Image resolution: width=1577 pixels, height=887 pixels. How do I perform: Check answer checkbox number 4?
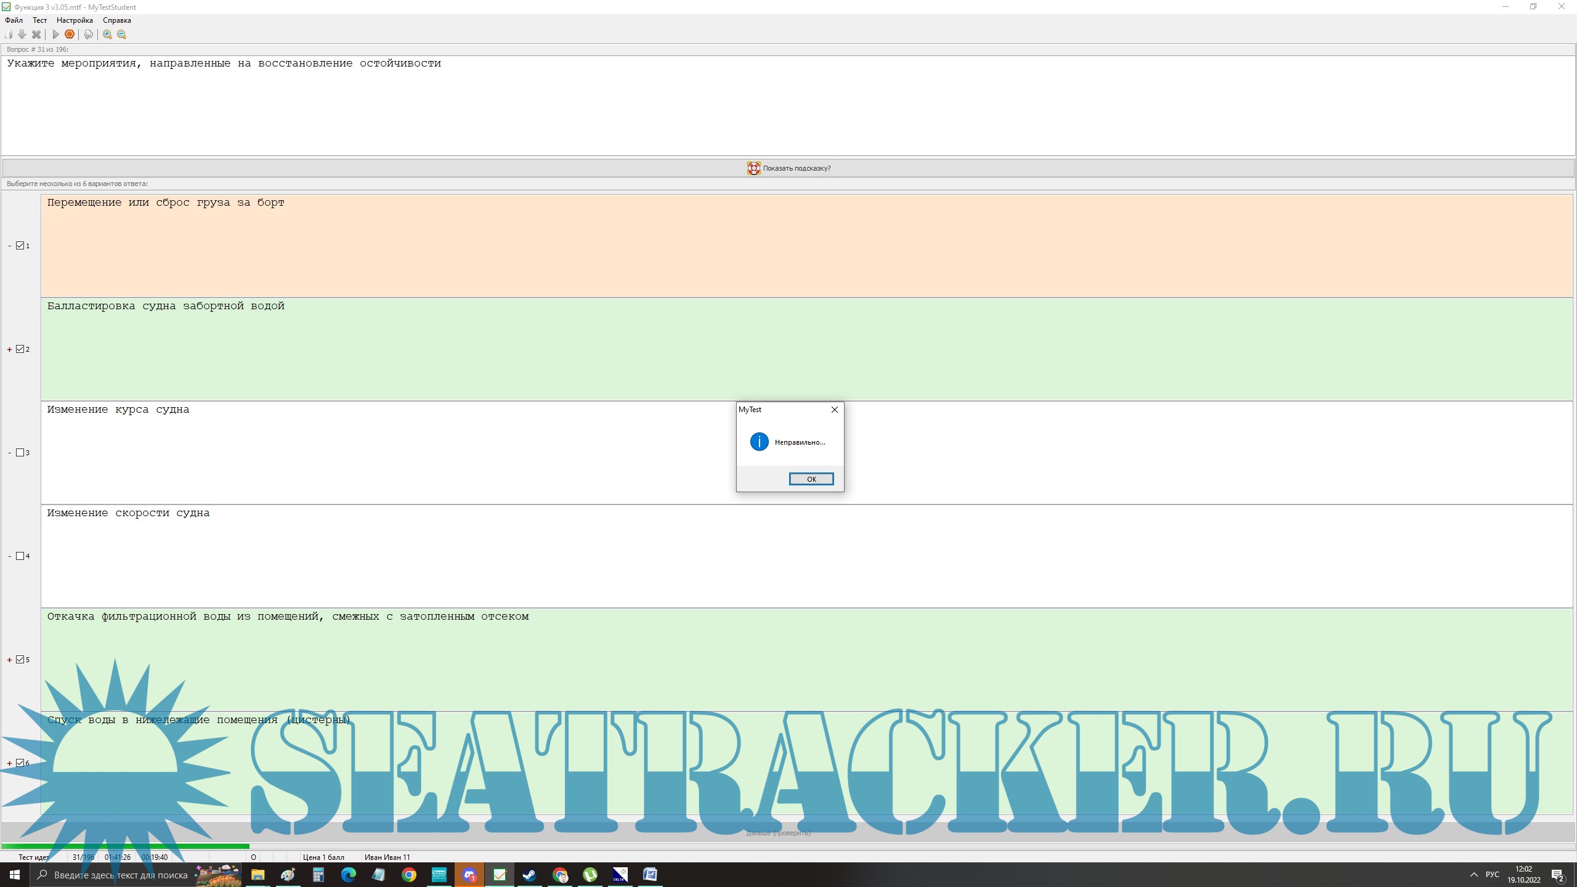(x=20, y=556)
